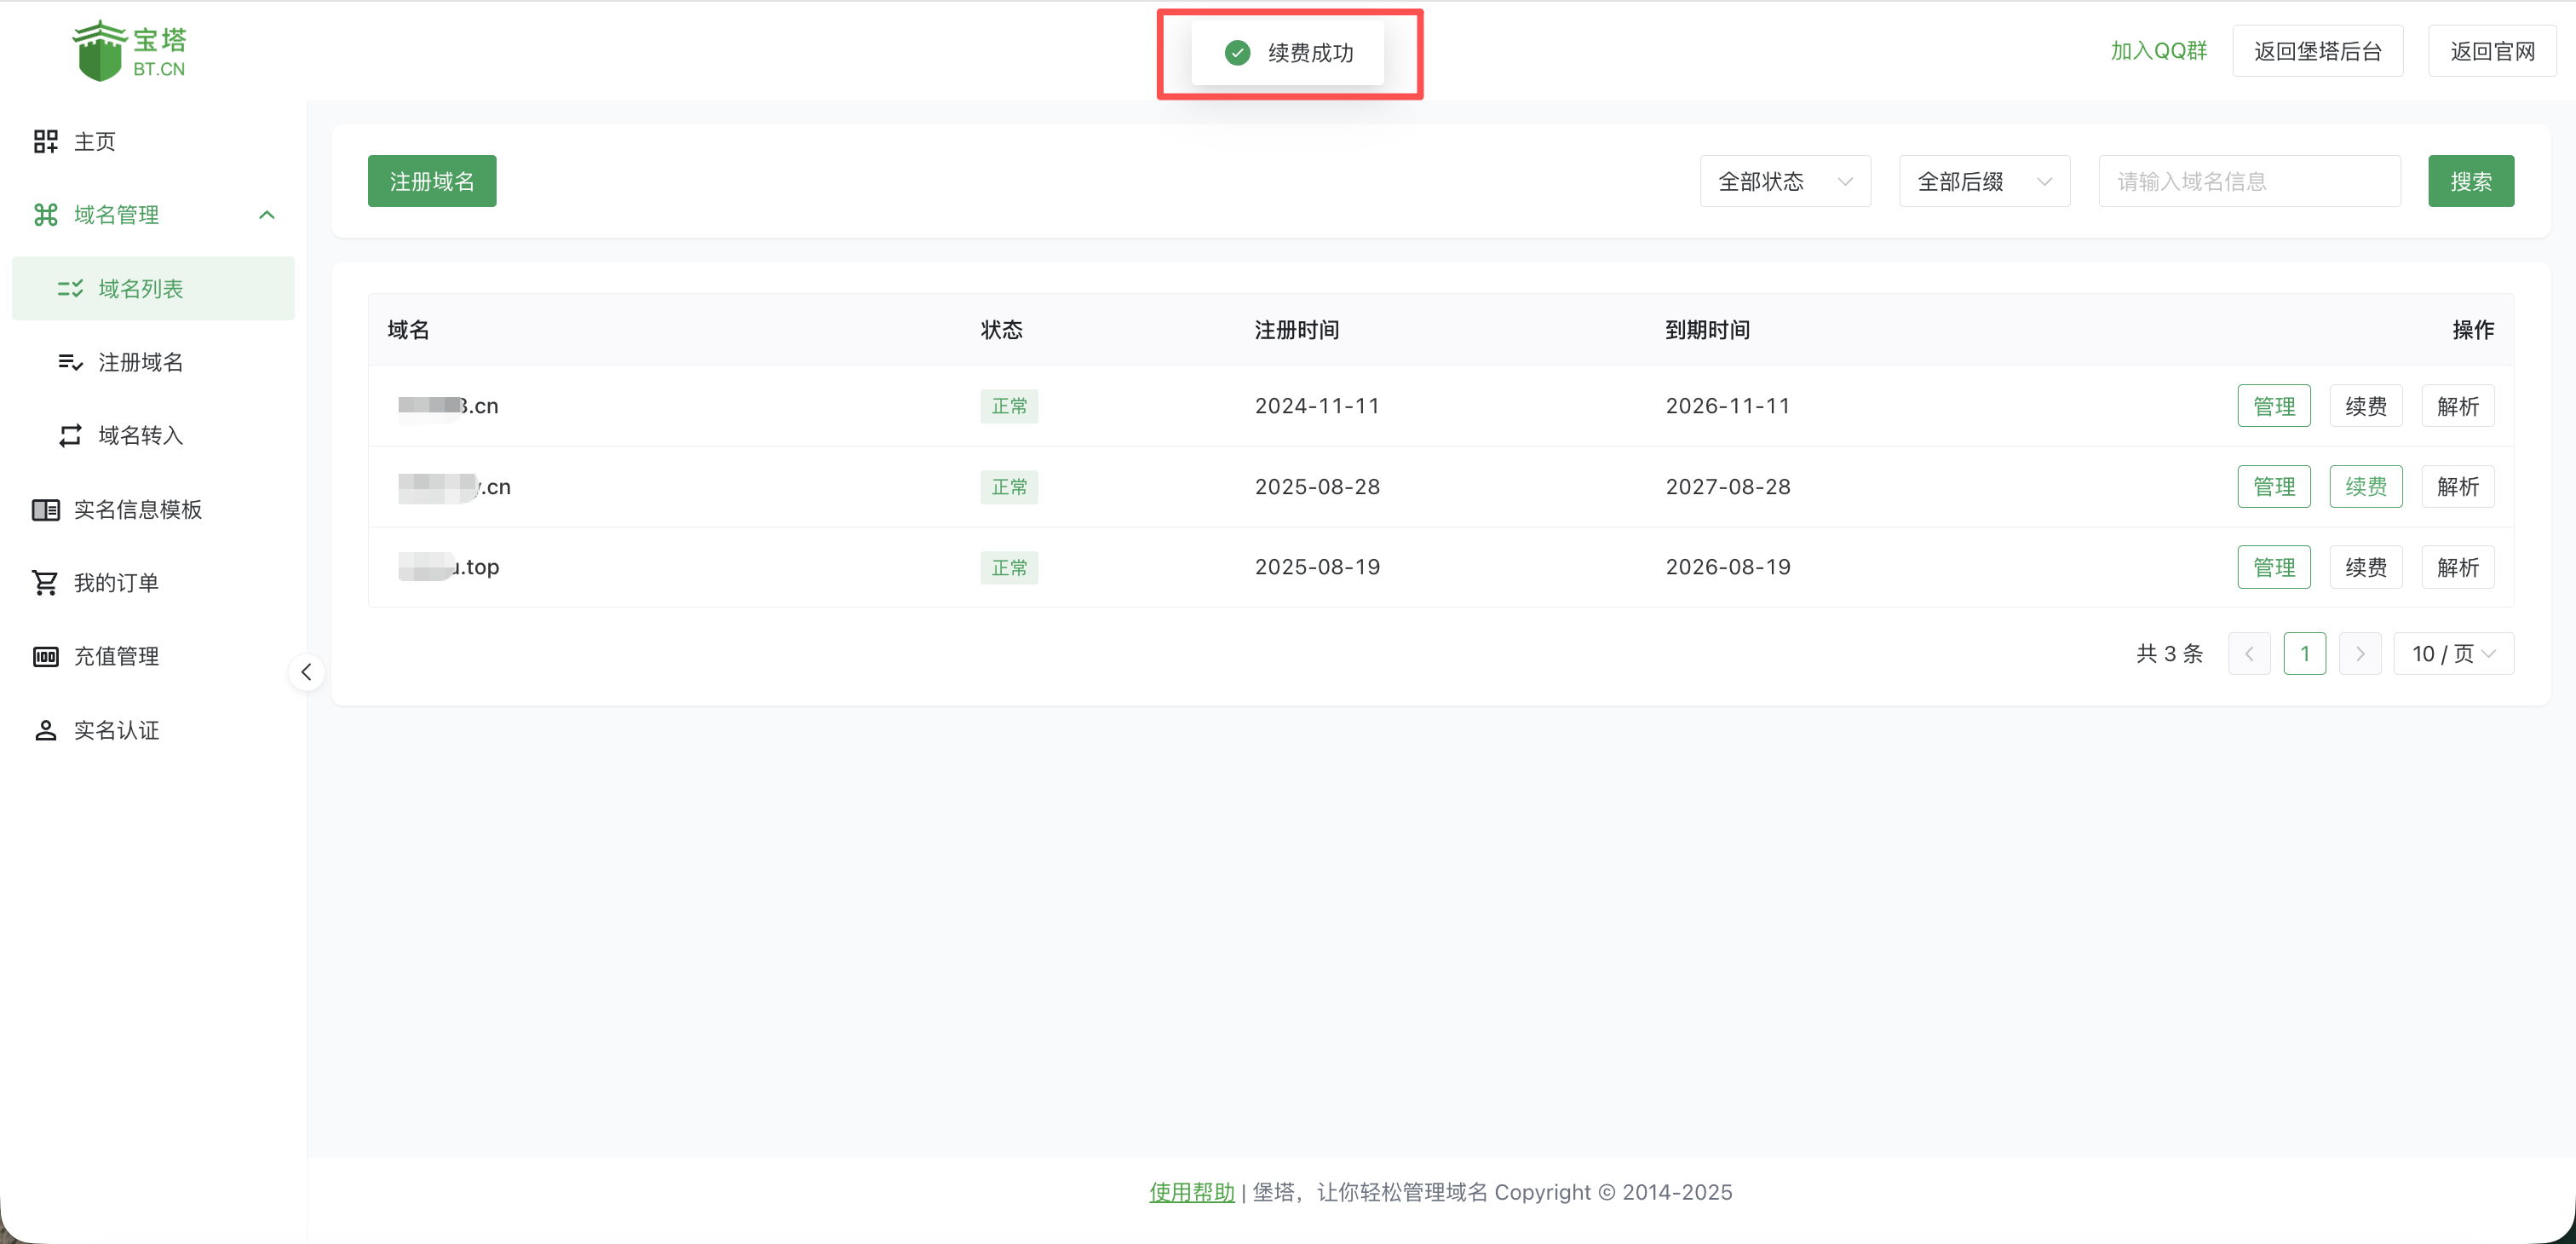Click 加入QQ群 in the top bar
Screen dimensions: 2576x1244
2158,50
